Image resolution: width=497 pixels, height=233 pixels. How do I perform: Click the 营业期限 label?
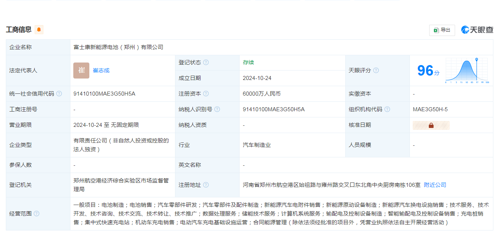coord(20,125)
